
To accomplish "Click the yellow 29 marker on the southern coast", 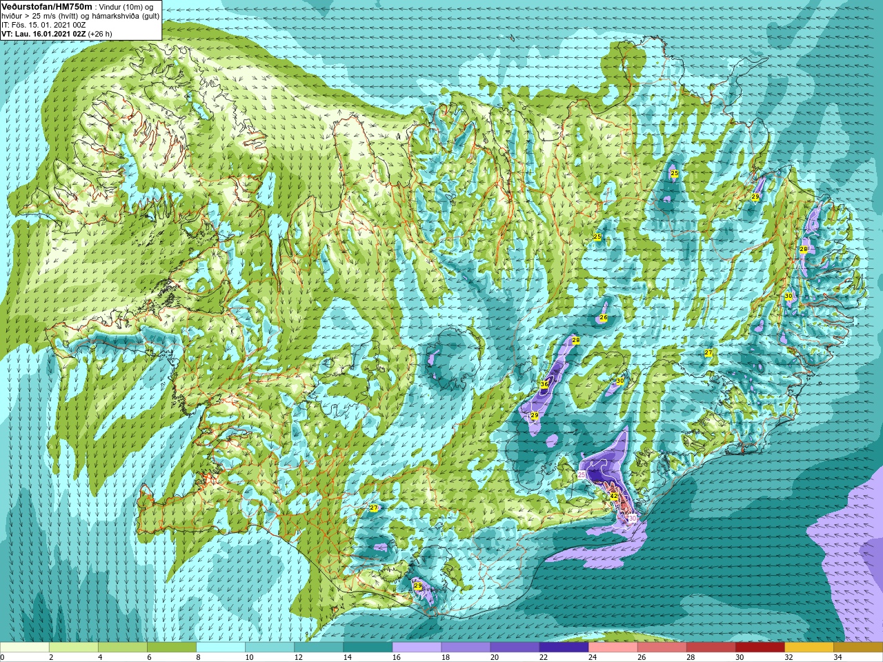I will (x=417, y=585).
